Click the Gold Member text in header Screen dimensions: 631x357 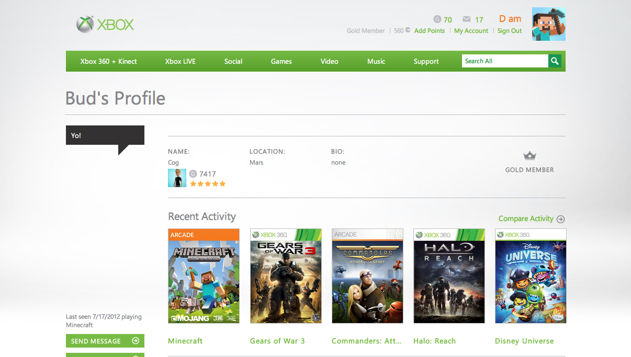tap(366, 31)
